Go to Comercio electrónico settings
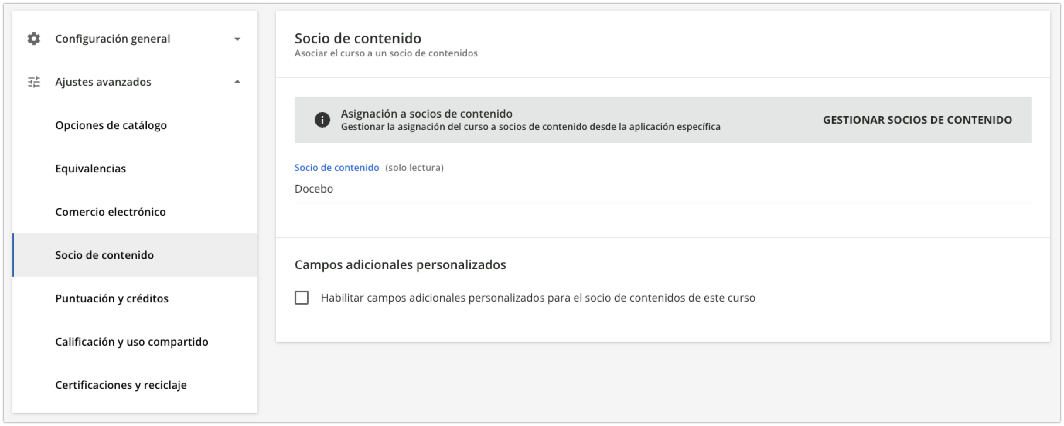 135,212
